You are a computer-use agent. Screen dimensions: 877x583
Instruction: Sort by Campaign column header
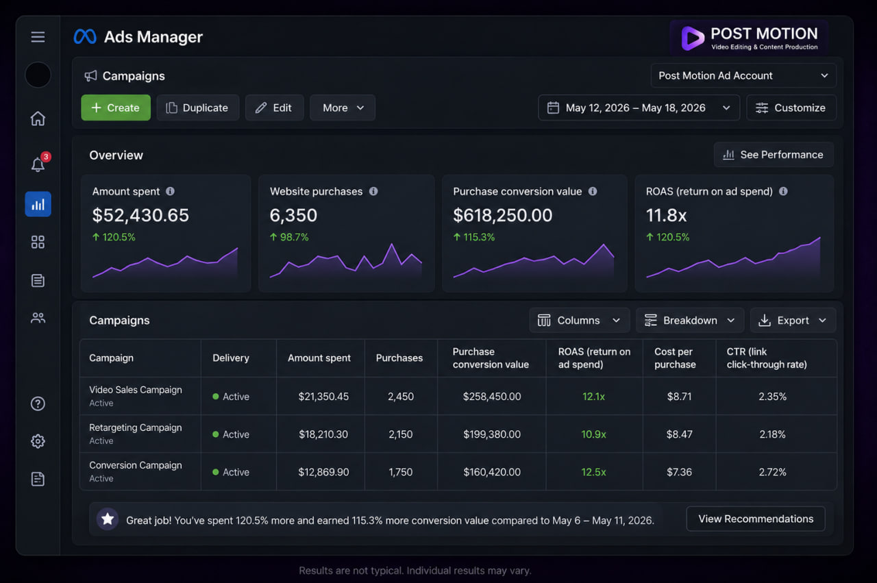pyautogui.click(x=111, y=358)
